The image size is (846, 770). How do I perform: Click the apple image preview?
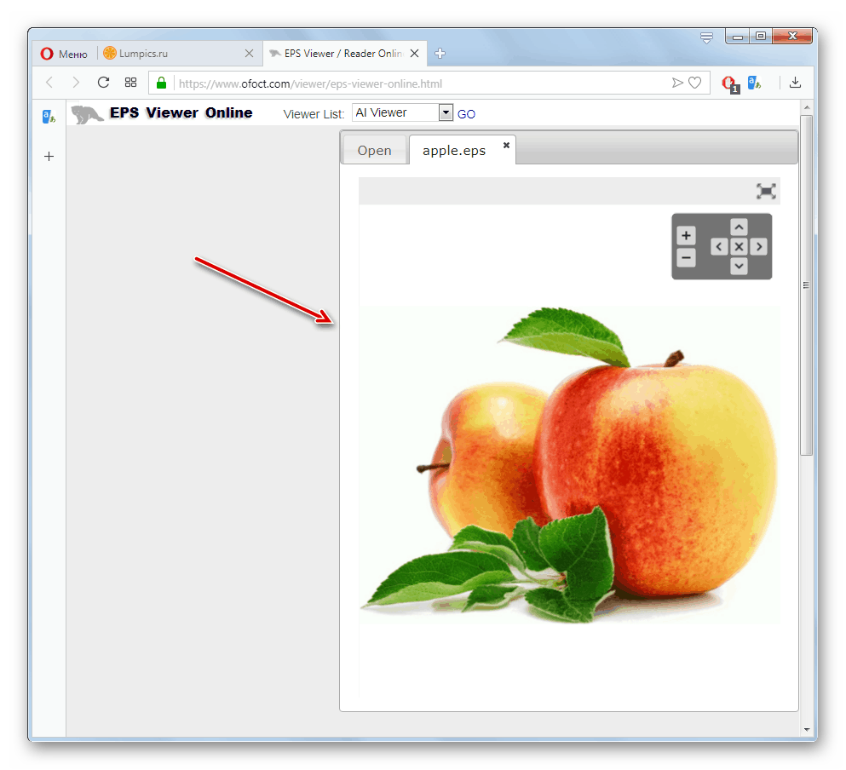click(x=570, y=466)
